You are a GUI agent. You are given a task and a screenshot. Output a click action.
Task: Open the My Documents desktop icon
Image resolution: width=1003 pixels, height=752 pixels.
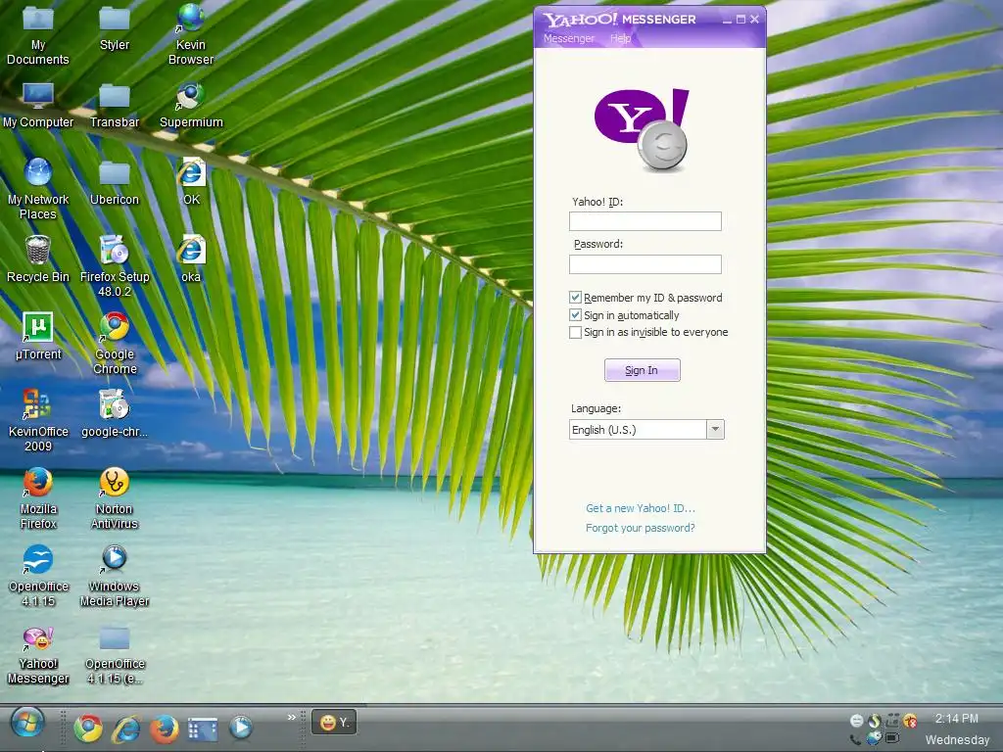coord(38,34)
